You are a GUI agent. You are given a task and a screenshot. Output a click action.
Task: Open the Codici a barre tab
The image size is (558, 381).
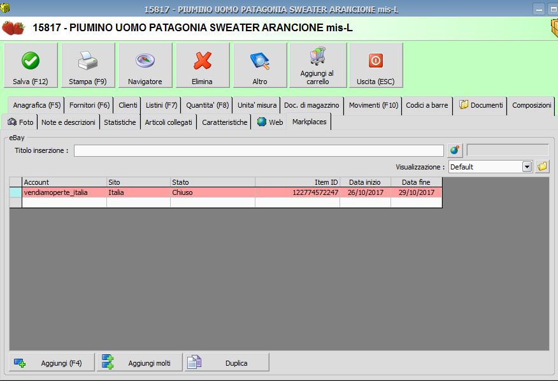coord(427,105)
